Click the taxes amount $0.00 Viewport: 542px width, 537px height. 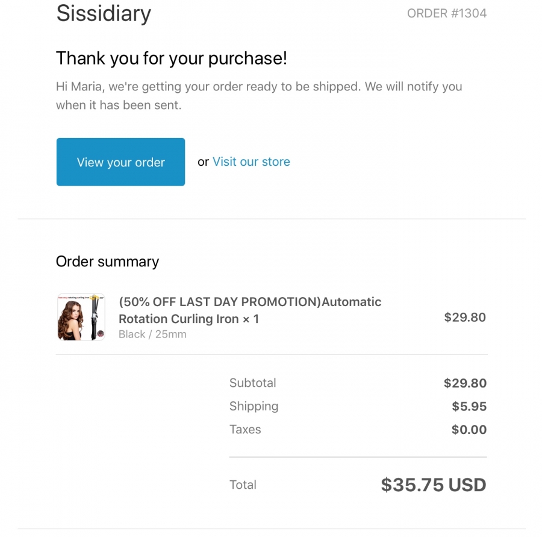click(469, 429)
